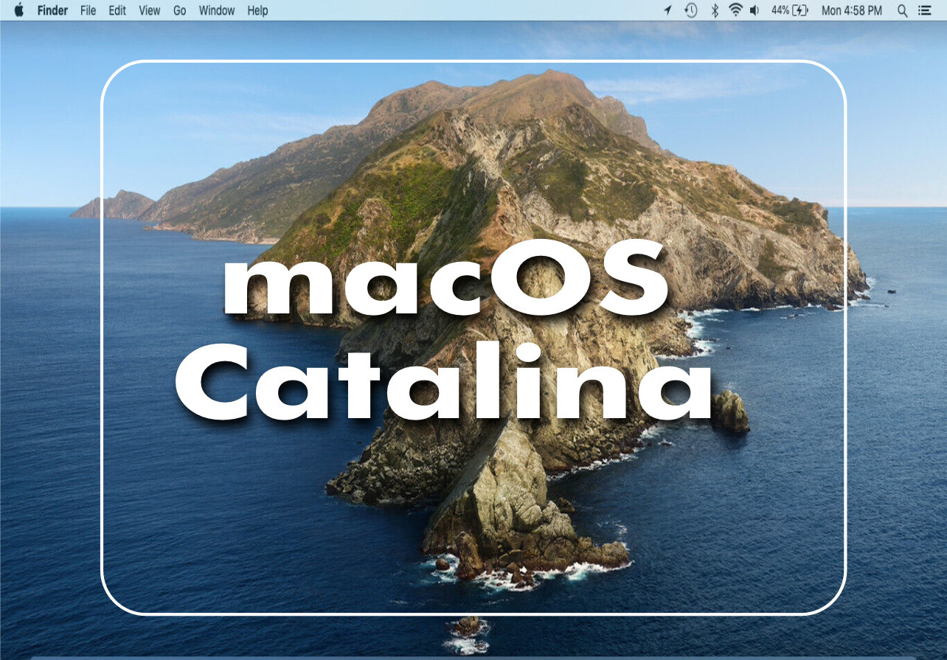Open the Wi-Fi network list
The height and width of the screenshot is (660, 947).
(x=735, y=10)
